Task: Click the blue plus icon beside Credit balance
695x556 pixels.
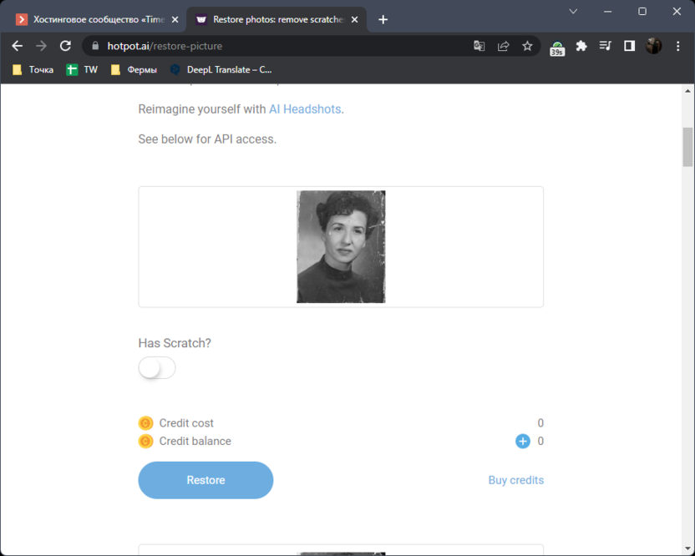Action: (522, 441)
